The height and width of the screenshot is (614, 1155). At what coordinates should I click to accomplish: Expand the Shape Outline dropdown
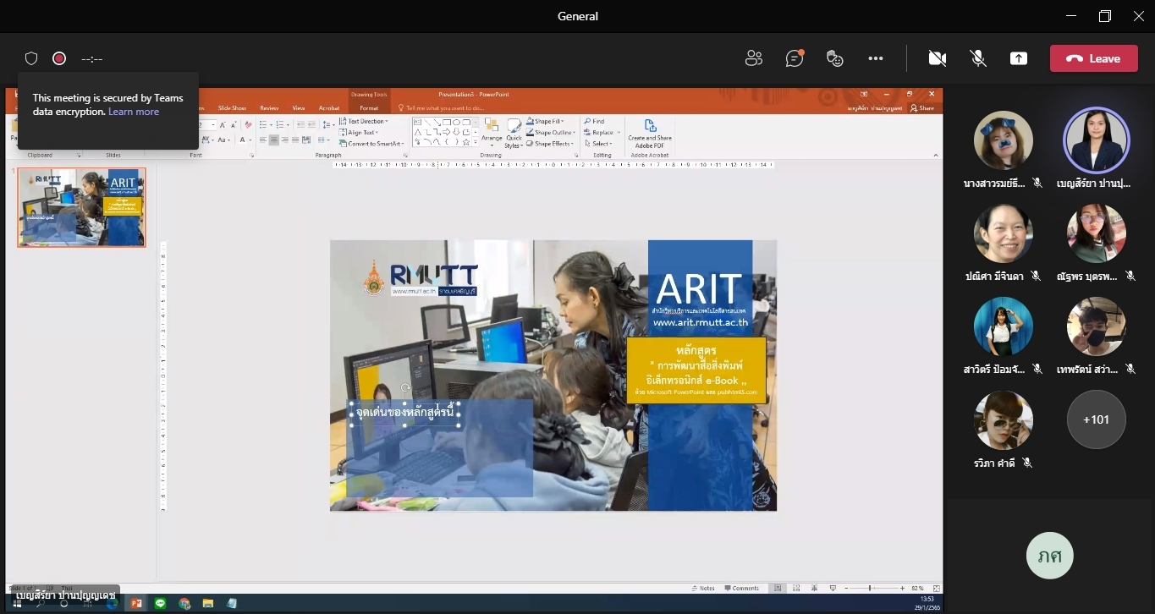(x=552, y=132)
